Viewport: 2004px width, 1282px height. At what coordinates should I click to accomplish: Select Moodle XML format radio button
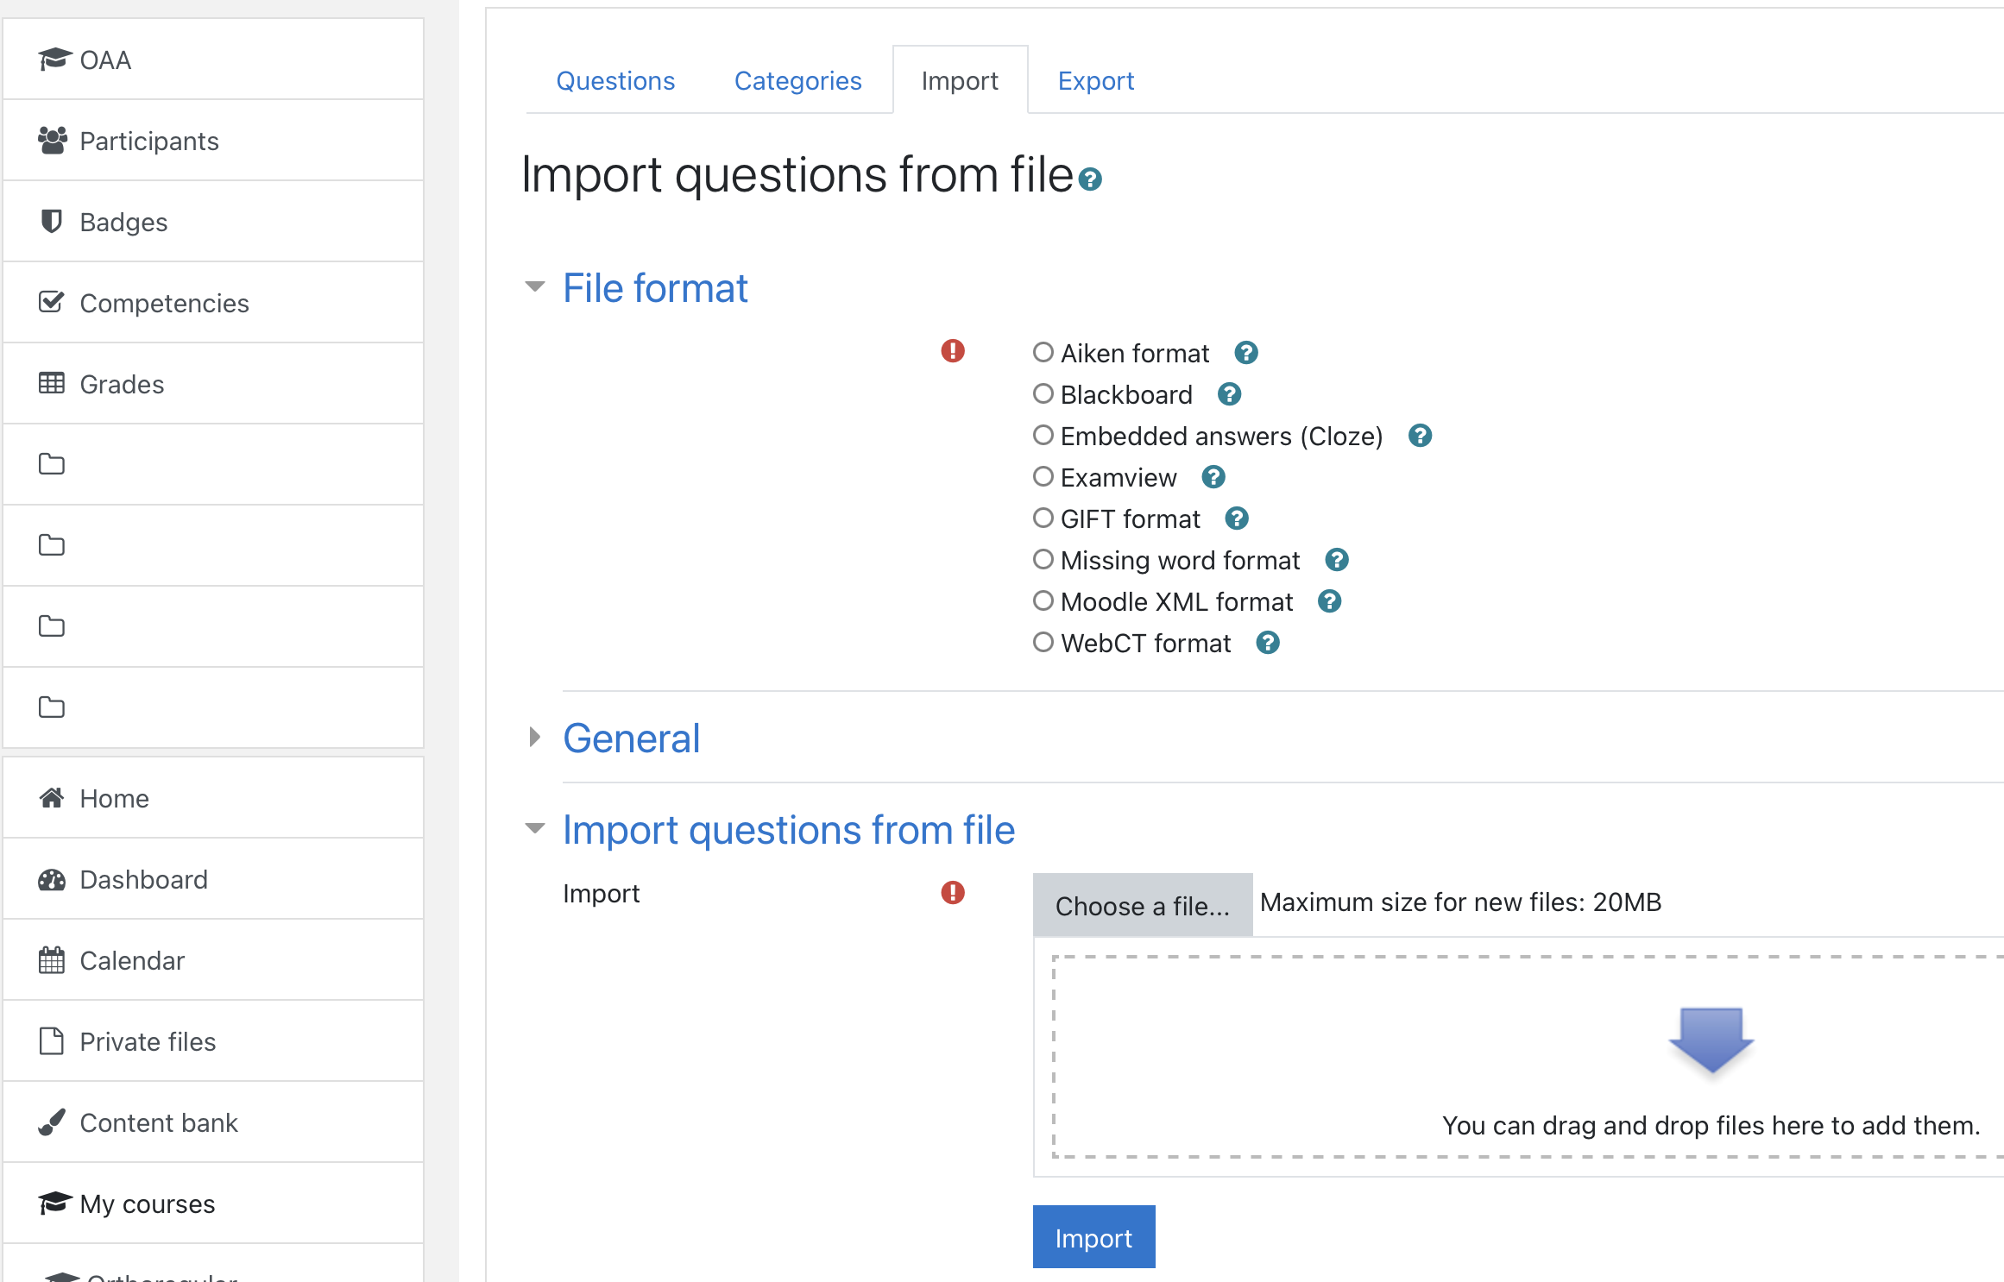click(x=1043, y=600)
